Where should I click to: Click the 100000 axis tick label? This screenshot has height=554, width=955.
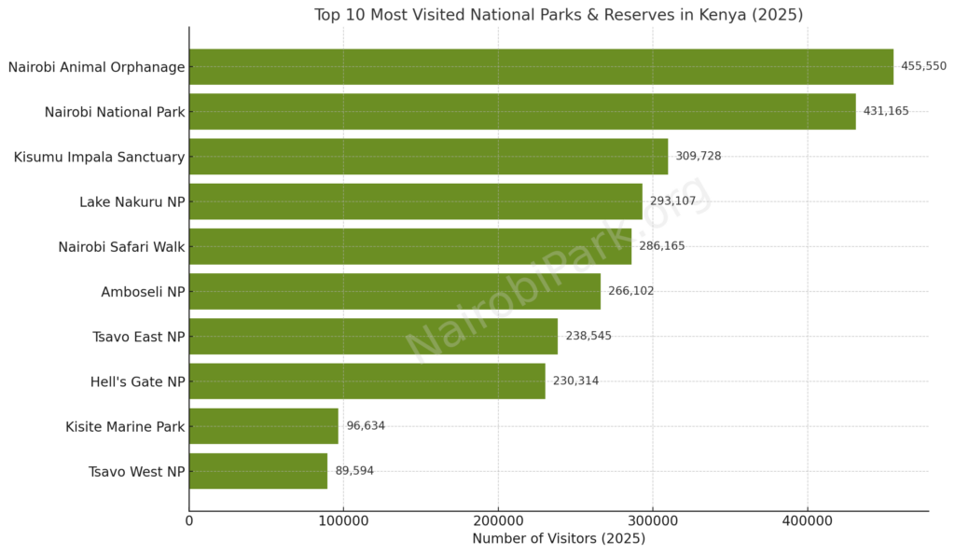click(x=343, y=521)
